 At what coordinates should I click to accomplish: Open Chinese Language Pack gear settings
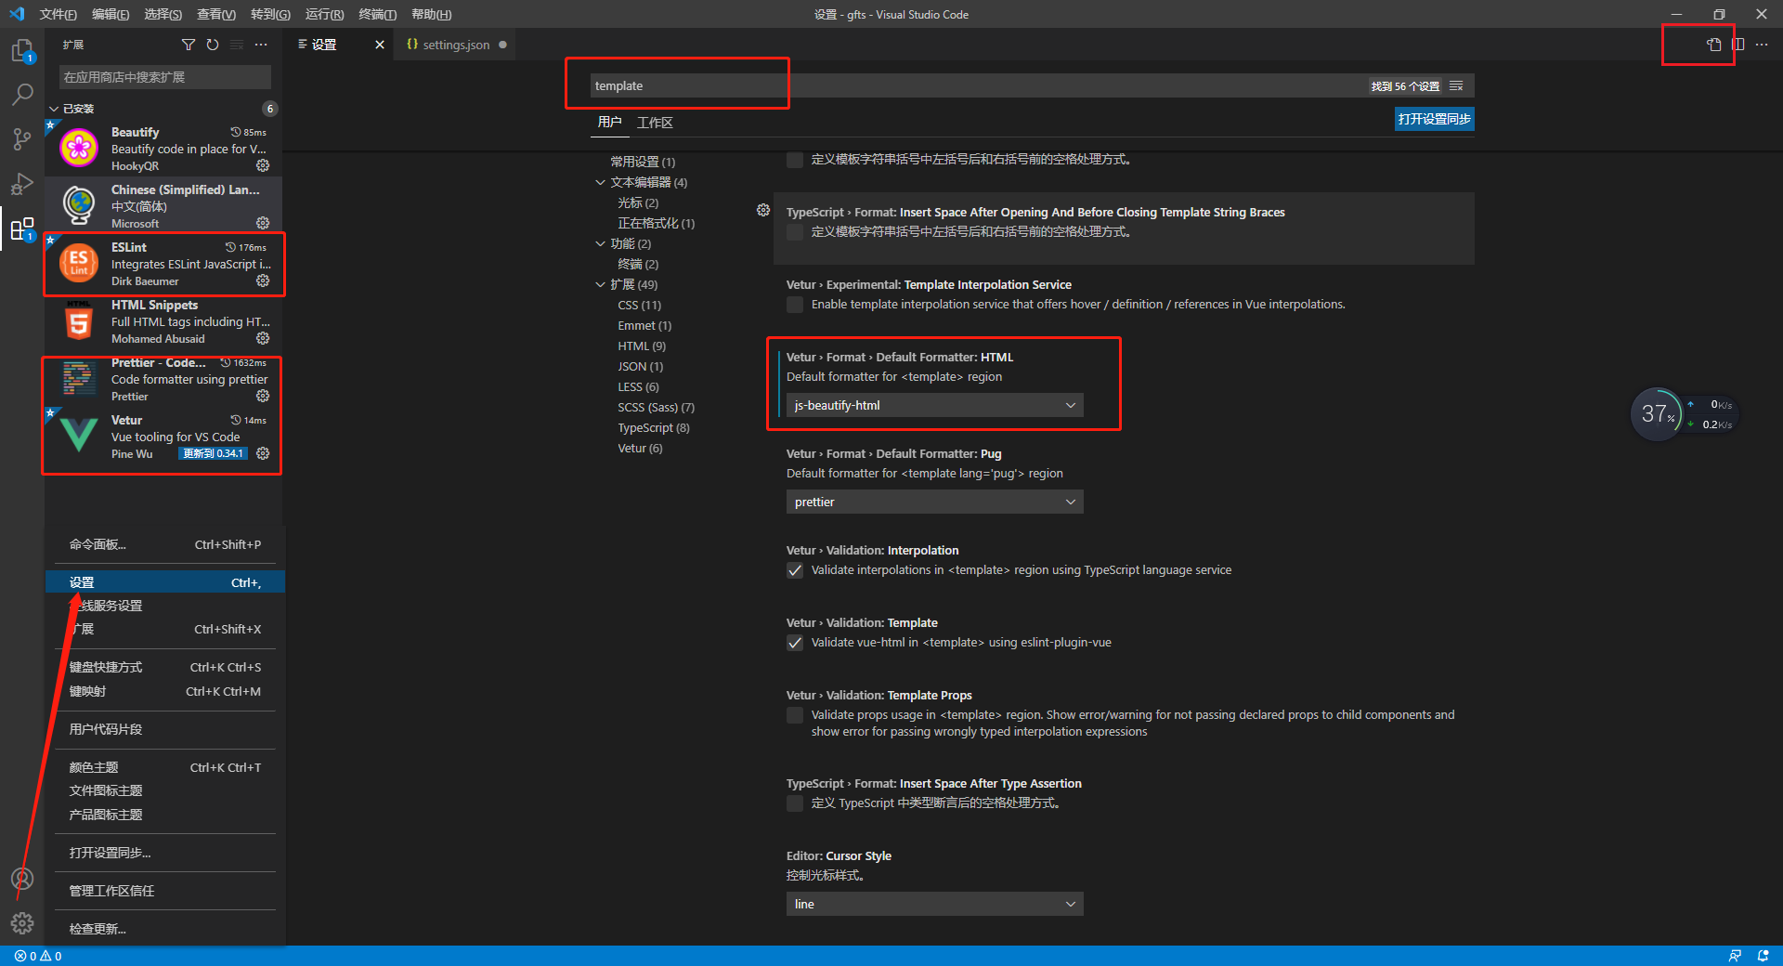[263, 223]
